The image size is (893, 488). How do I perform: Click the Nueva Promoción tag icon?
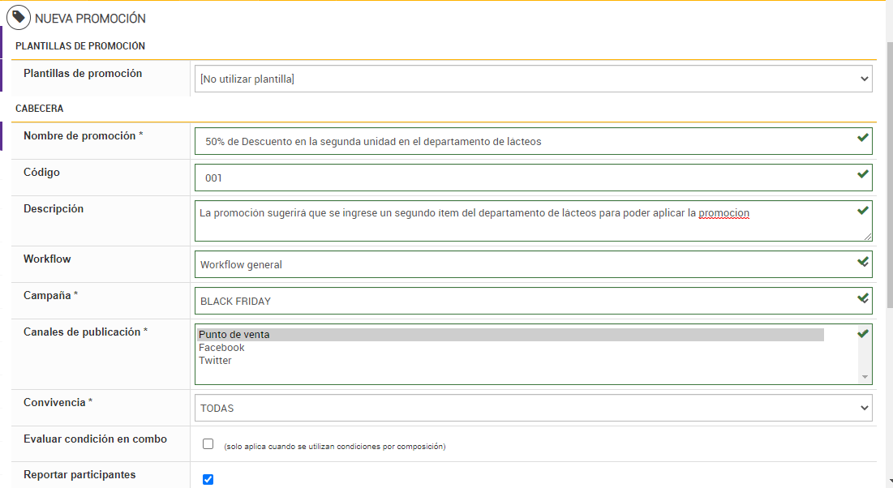[x=19, y=17]
